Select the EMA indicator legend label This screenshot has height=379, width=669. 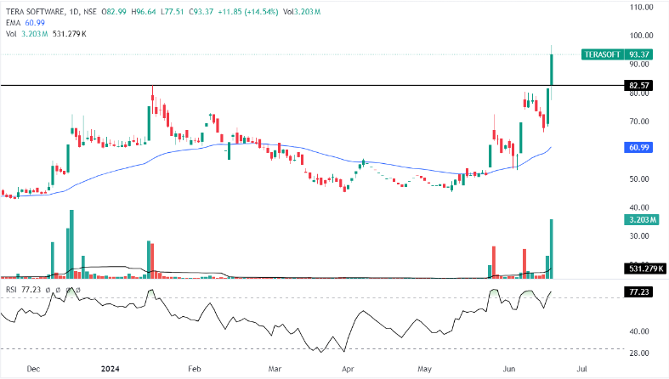pos(14,21)
